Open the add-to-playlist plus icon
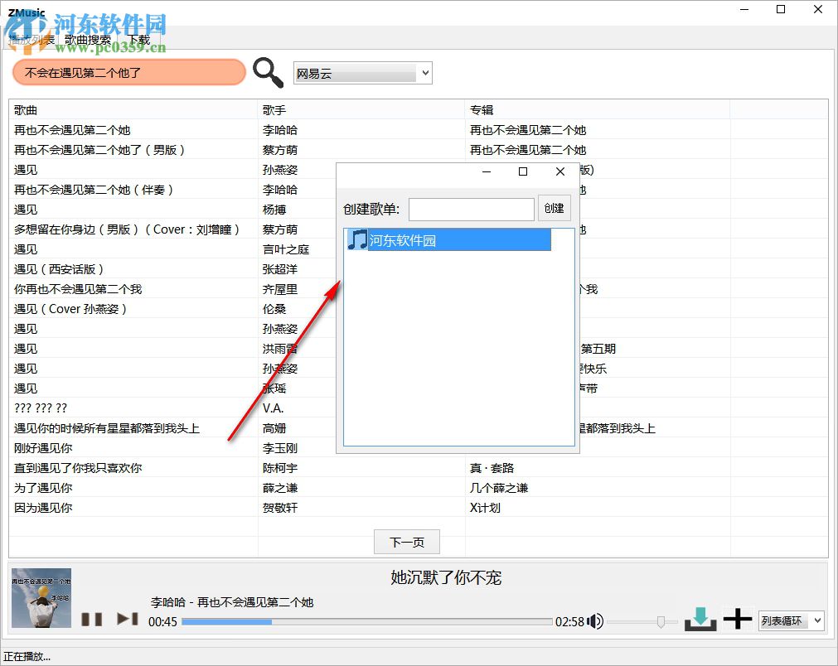Viewport: 838px width, 666px height. 737,618
